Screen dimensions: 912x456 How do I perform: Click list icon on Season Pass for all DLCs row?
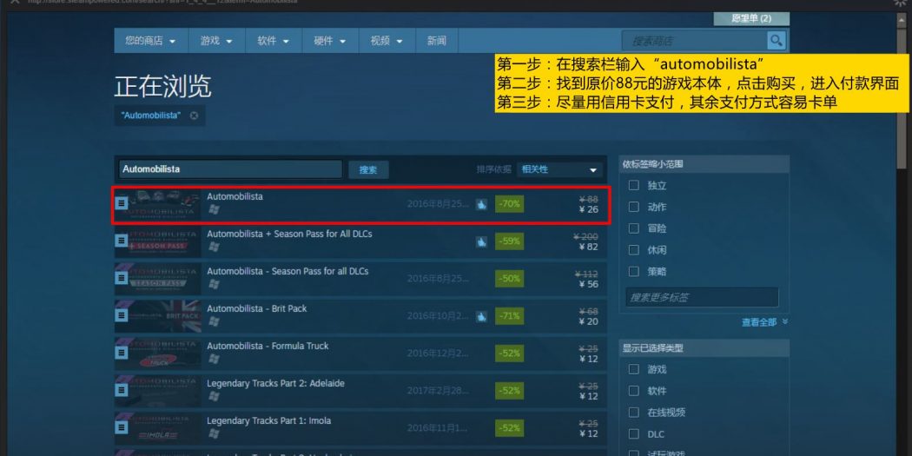tap(121, 278)
